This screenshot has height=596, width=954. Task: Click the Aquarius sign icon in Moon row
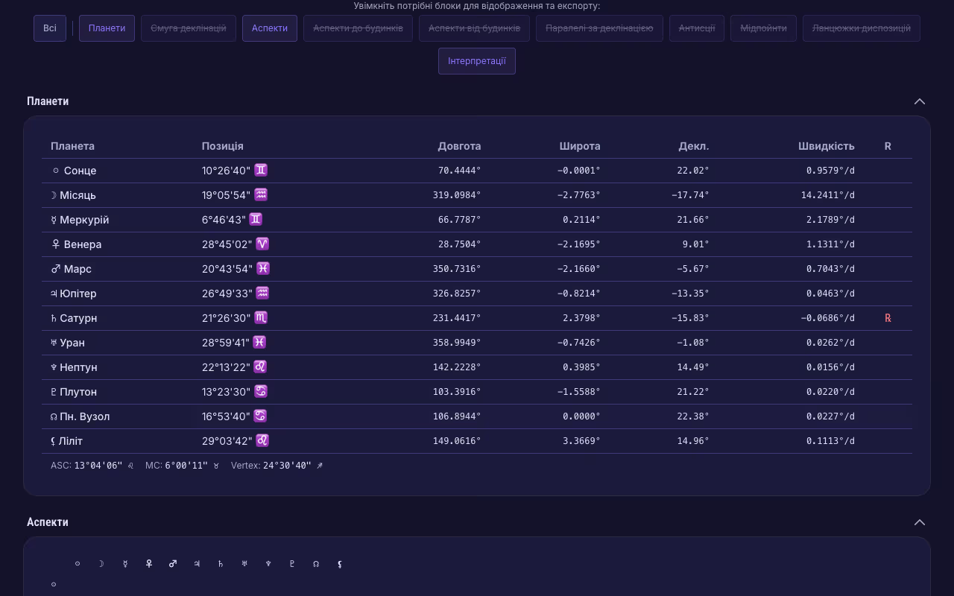point(261,194)
